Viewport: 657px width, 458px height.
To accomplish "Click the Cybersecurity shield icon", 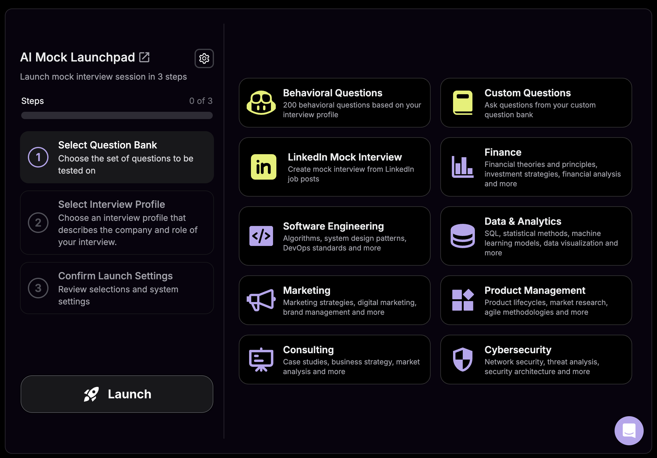I will (x=462, y=359).
